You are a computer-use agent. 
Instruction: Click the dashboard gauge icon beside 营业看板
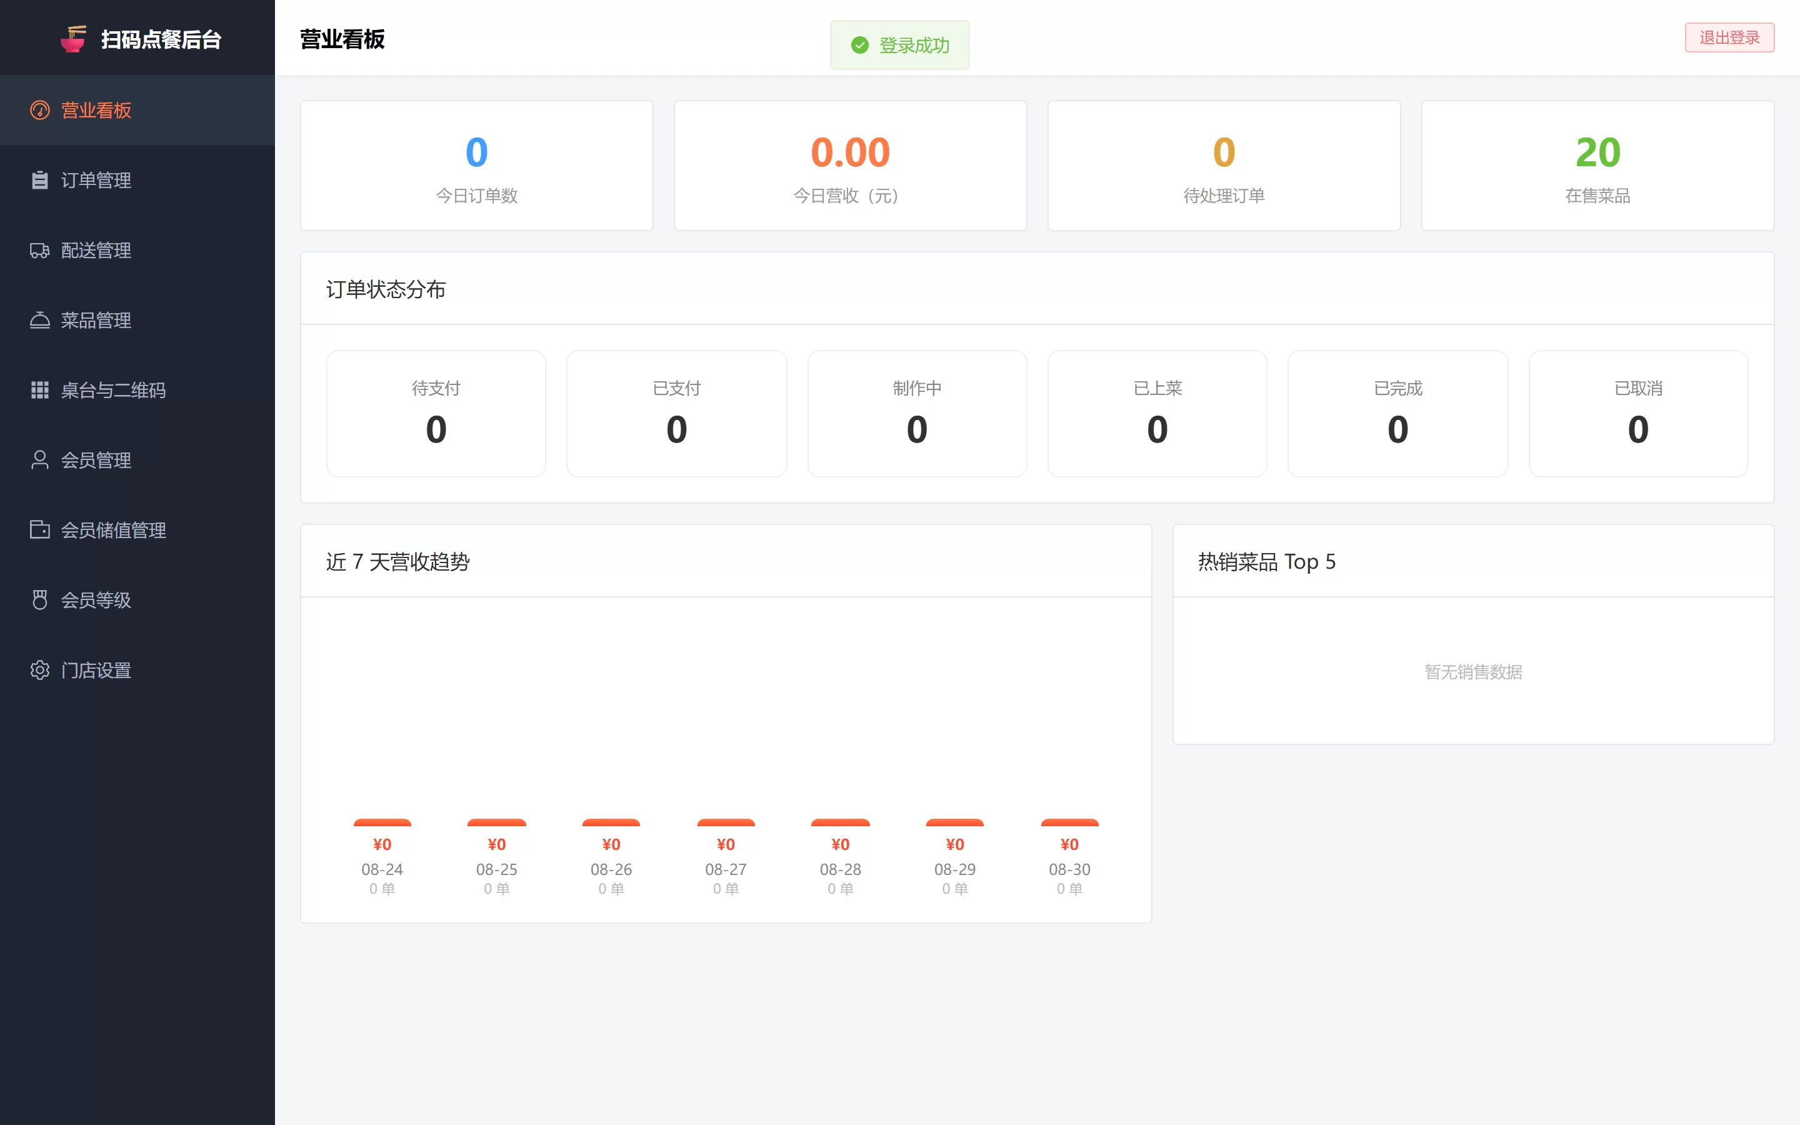click(x=39, y=110)
